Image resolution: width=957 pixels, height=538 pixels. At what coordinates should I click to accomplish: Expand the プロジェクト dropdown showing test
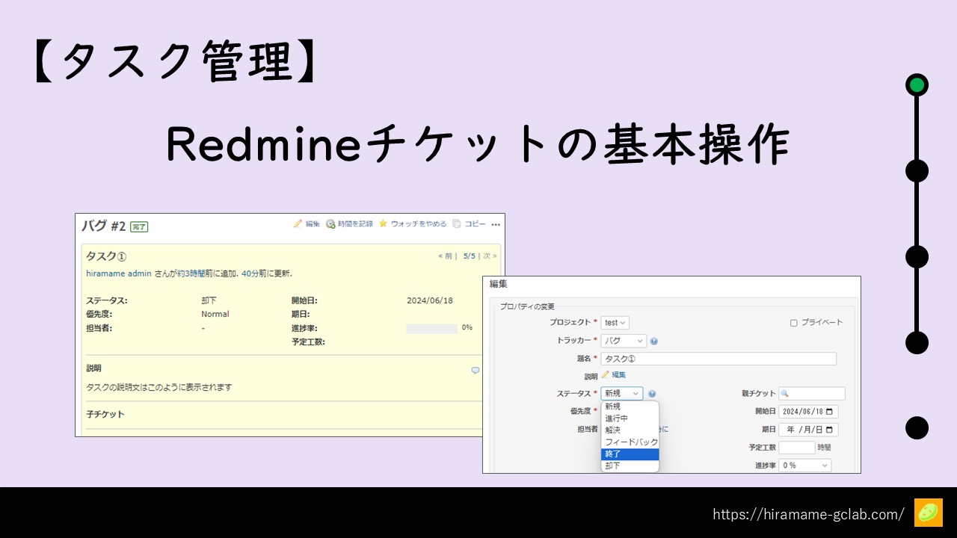point(615,323)
